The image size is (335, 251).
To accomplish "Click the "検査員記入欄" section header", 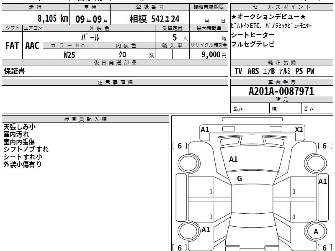I will coord(85,119).
